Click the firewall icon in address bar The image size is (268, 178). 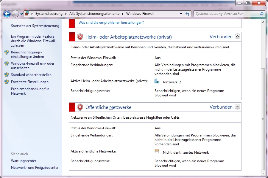click(27, 14)
